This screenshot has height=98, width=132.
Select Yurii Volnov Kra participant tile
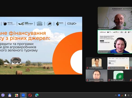(118, 63)
